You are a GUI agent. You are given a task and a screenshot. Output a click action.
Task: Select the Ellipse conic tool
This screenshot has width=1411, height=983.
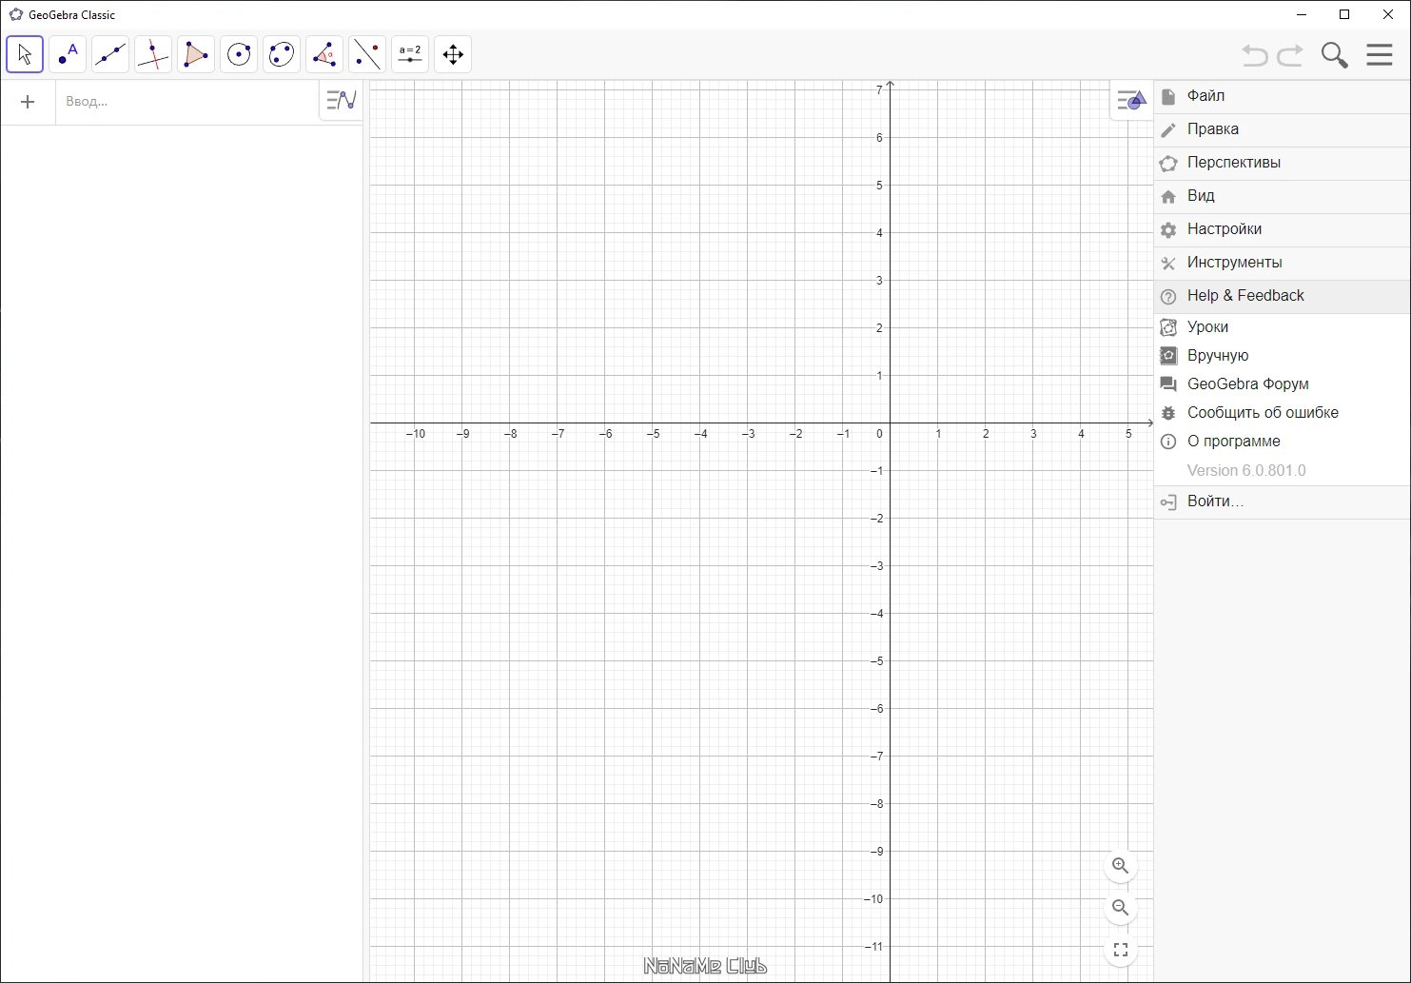pyautogui.click(x=282, y=54)
